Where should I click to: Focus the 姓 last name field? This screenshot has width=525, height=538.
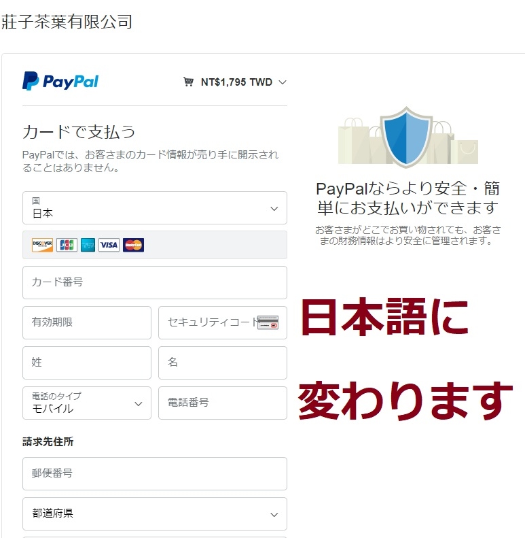(x=87, y=363)
